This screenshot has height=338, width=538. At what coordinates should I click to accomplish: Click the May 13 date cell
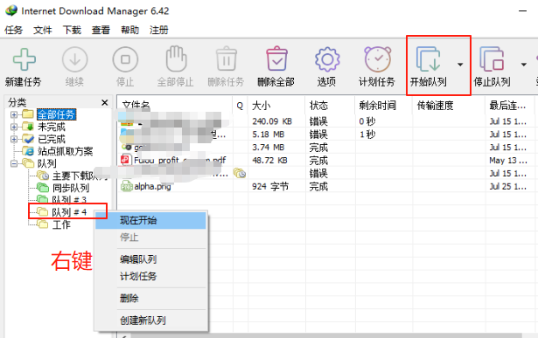507,161
